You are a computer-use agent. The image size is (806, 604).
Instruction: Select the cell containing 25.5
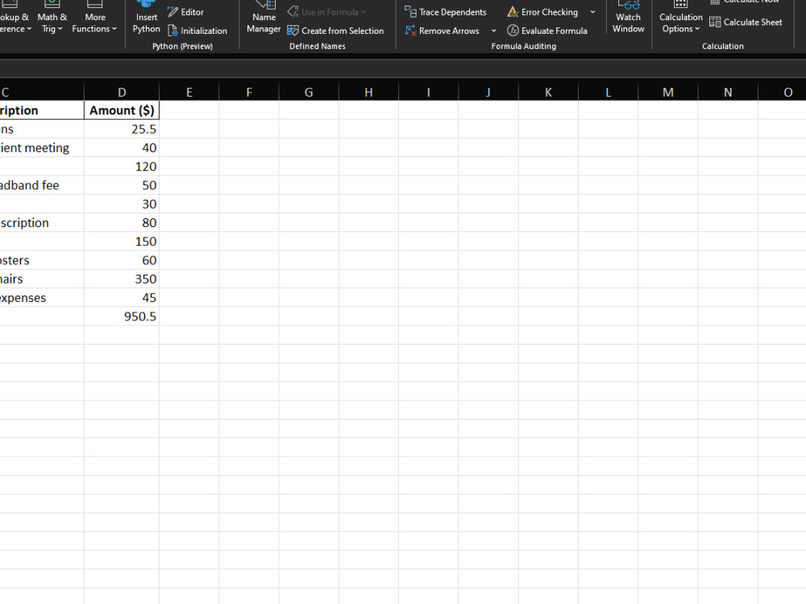(x=122, y=129)
